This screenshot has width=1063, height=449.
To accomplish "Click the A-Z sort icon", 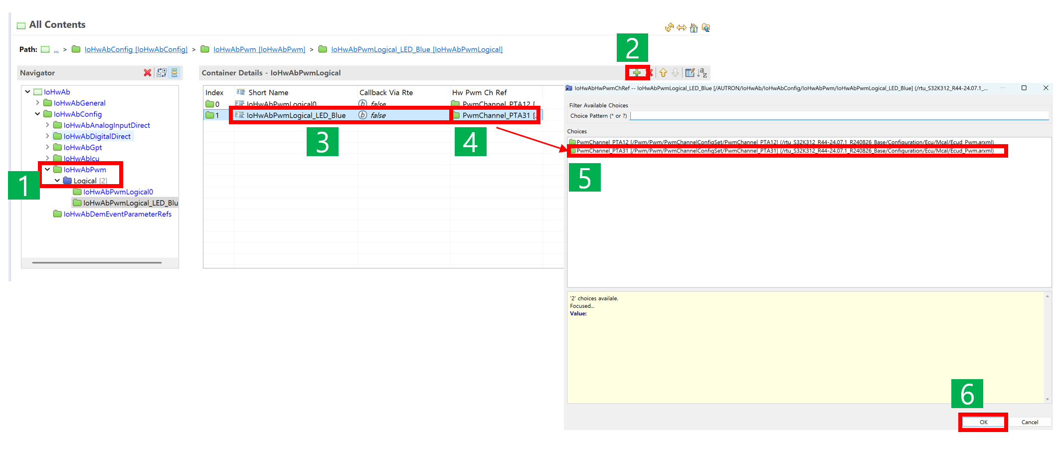I will tap(702, 73).
